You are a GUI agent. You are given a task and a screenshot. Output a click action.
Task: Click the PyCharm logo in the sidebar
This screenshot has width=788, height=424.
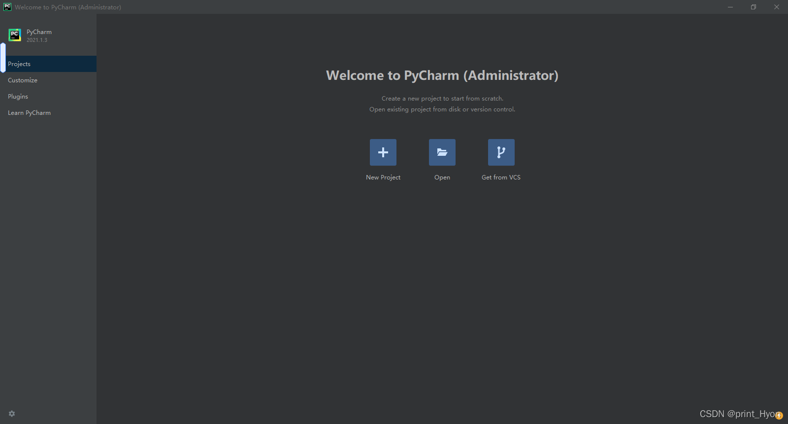[15, 35]
